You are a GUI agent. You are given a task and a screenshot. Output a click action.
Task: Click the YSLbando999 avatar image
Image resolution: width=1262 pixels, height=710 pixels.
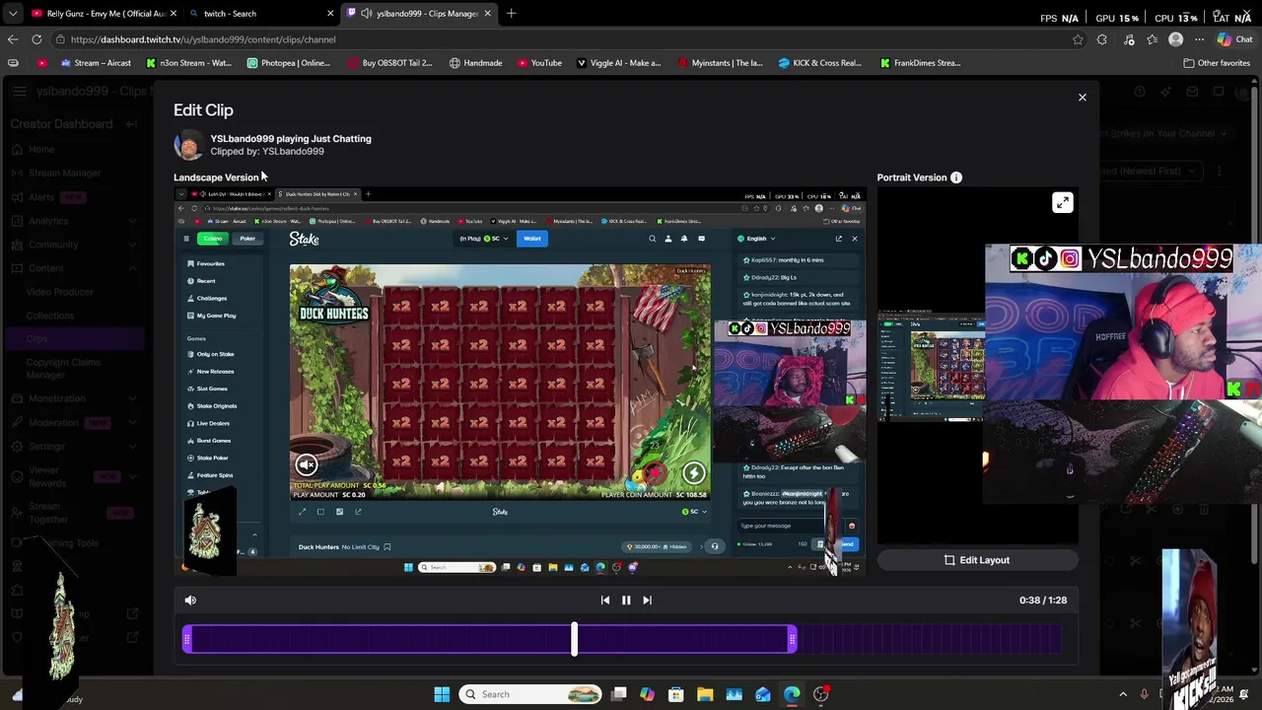(x=188, y=145)
